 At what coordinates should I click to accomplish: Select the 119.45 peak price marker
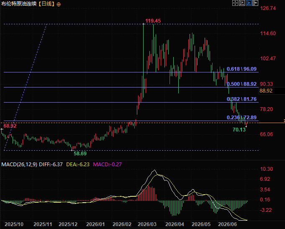(153, 21)
